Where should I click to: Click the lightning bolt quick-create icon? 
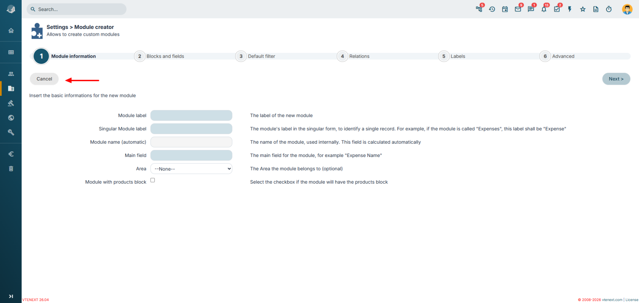click(x=570, y=9)
